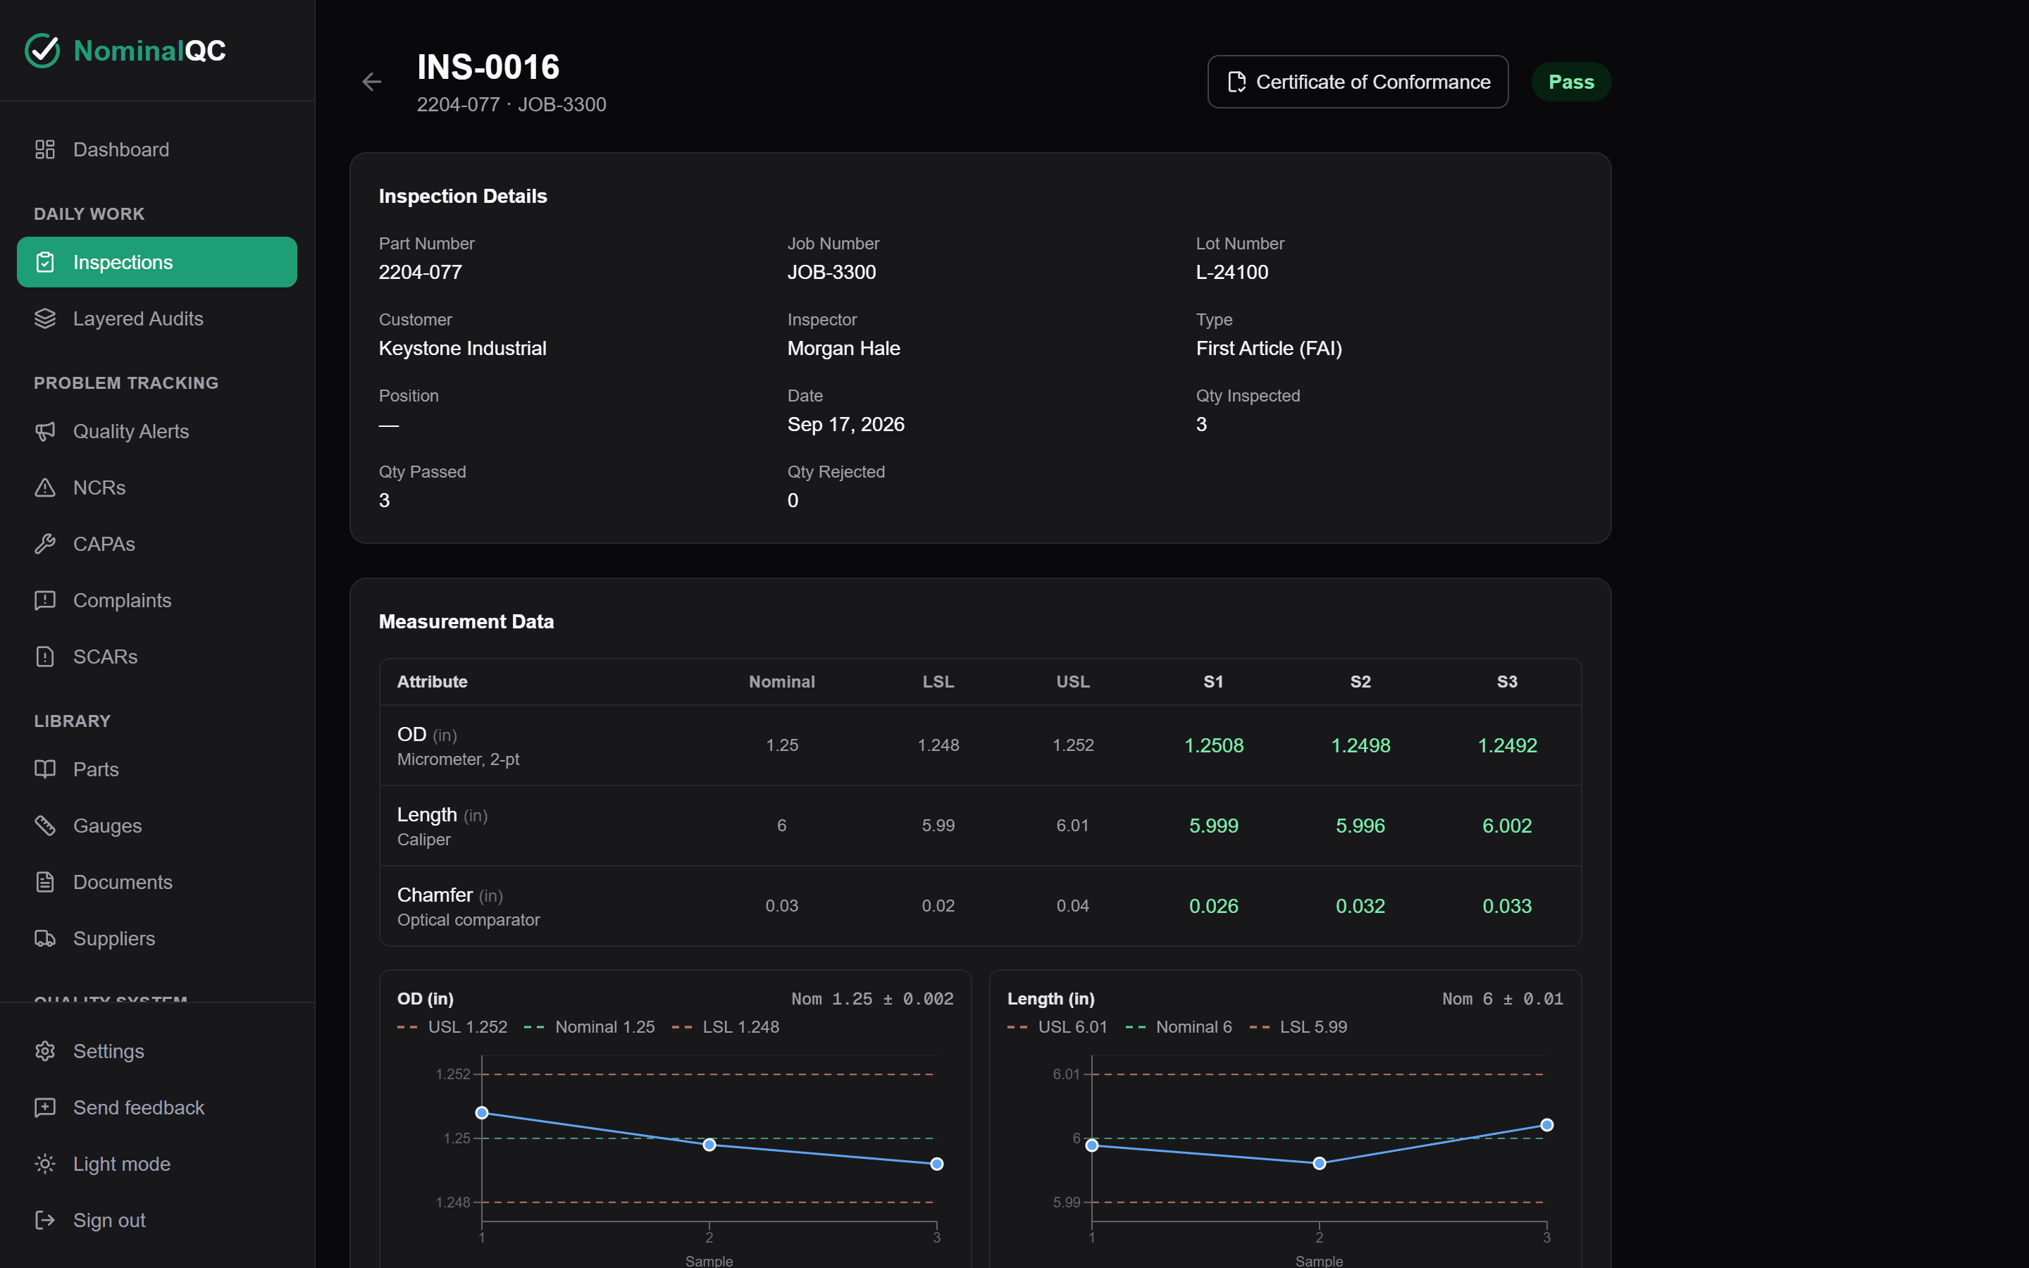Viewport: 2029px width, 1268px height.
Task: Click the Length chart sample 3 point
Action: click(x=1547, y=1126)
